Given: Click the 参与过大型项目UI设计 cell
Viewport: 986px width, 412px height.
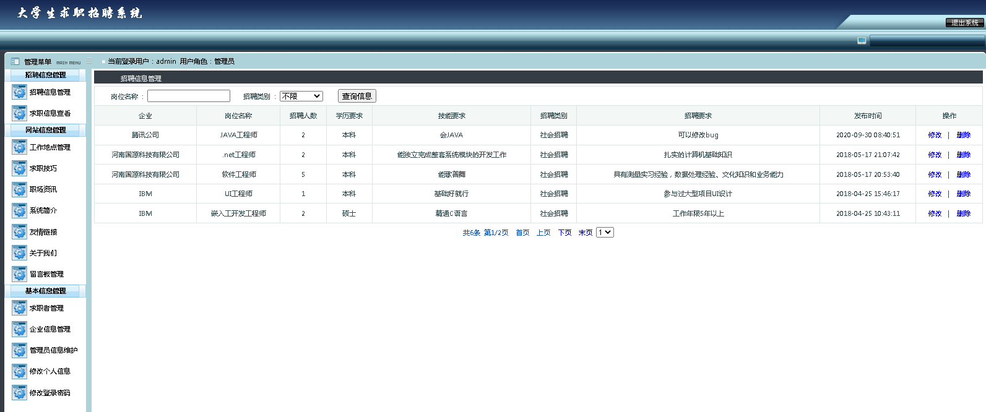Looking at the screenshot, I should tap(698, 194).
